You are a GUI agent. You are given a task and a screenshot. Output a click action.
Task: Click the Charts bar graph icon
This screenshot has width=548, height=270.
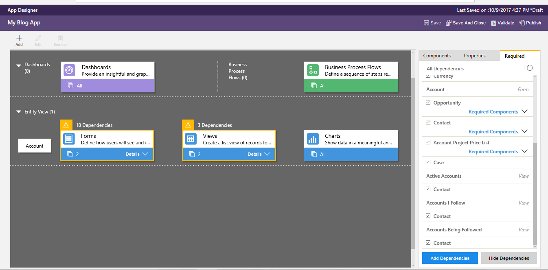313,139
